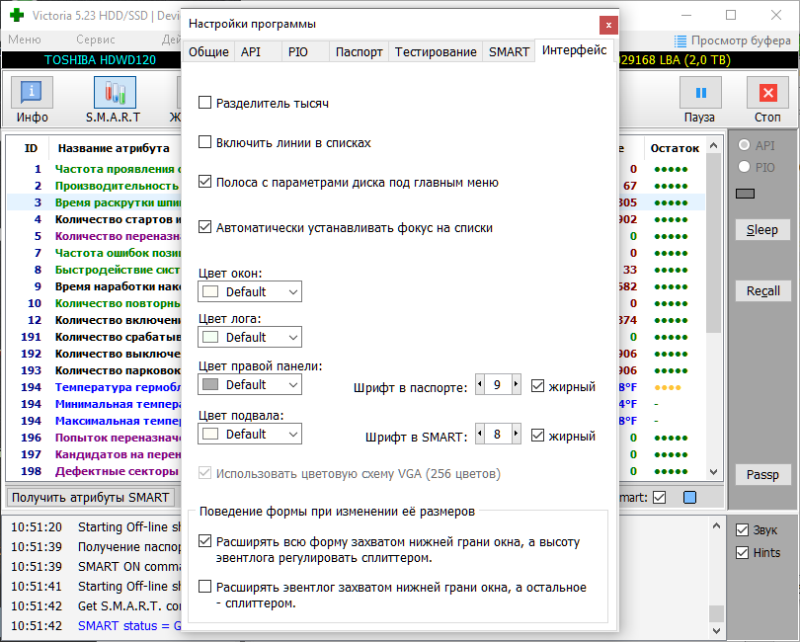
Task: Click Шрифт в паспорте value field 9
Action: [x=498, y=384]
